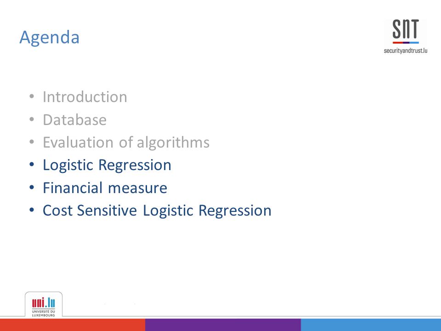
Task: Click the blue footer color bar
Action: click(x=371, y=325)
